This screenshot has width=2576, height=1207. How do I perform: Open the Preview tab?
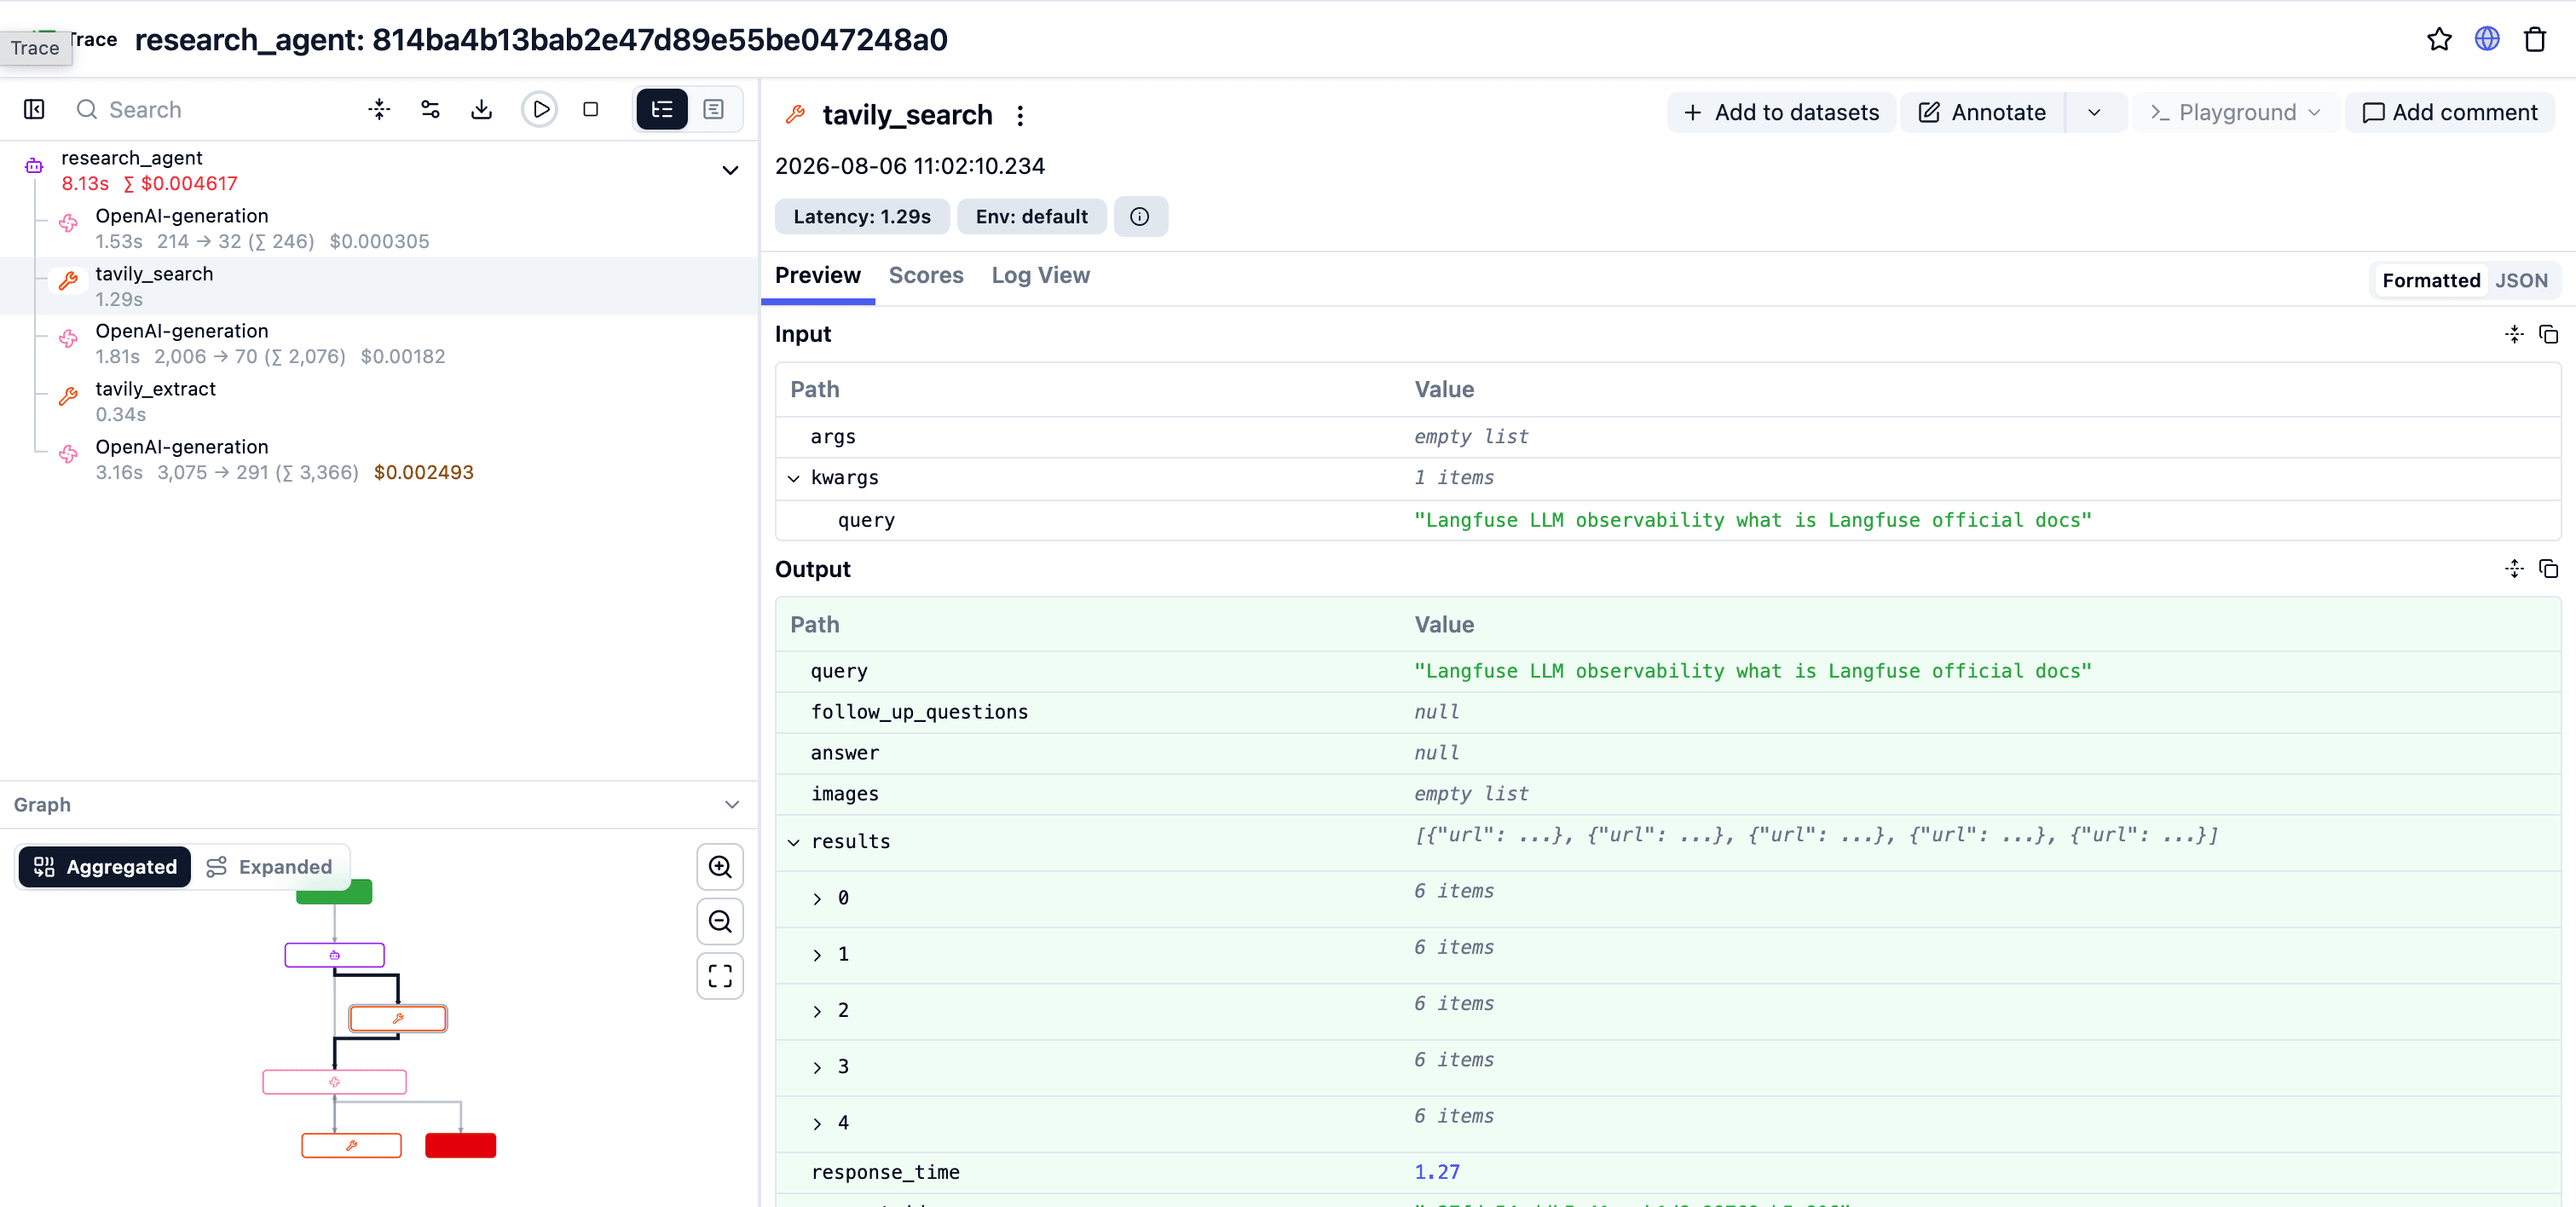818,276
